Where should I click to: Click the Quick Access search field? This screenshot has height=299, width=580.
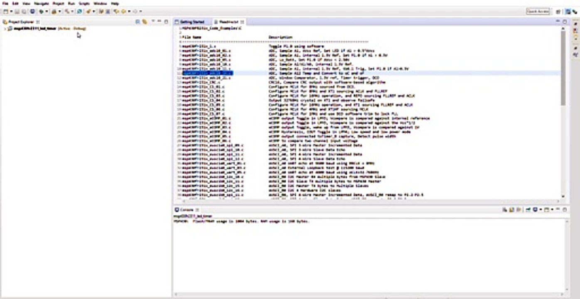538,12
